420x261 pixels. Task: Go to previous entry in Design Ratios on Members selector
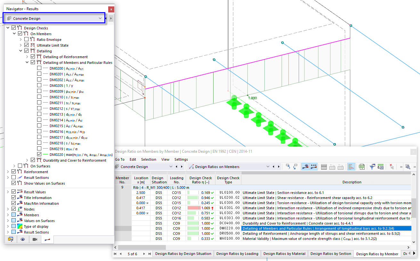(x=273, y=167)
